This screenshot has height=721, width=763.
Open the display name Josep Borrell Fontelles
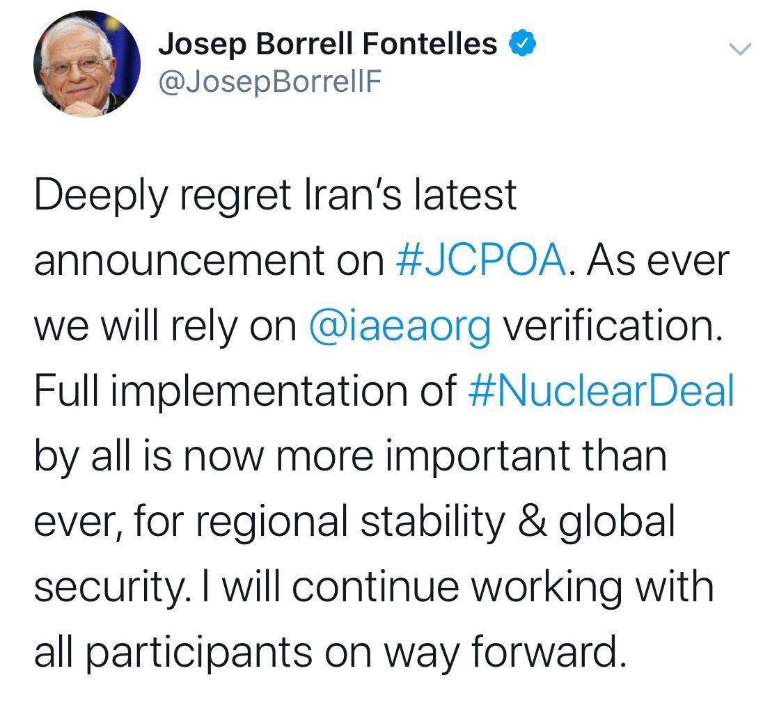327,45
